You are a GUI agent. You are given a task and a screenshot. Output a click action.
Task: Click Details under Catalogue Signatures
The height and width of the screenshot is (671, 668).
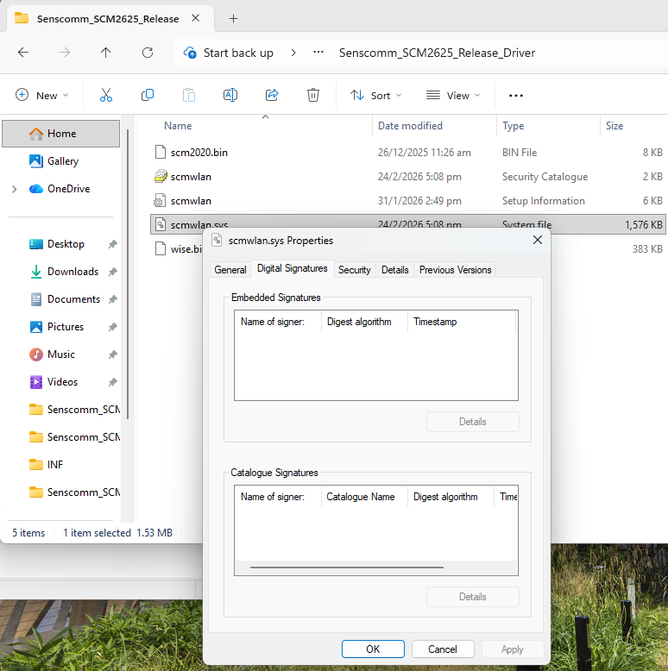coord(473,597)
